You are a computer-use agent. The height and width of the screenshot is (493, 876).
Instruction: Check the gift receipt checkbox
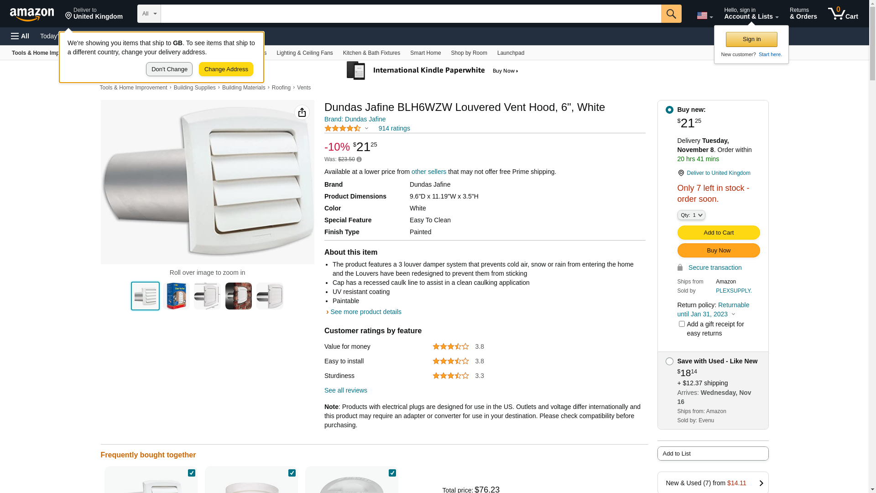[682, 324]
